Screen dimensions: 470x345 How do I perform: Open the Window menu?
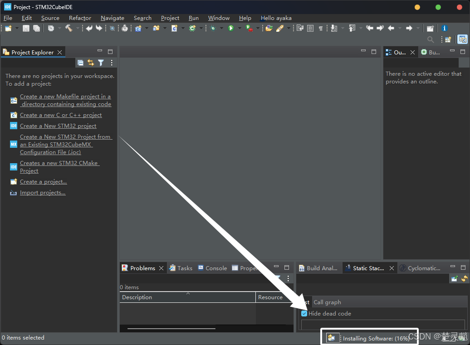point(219,18)
